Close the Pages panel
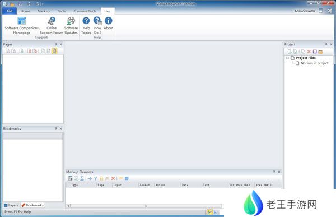This screenshot has height=217, width=336. pyautogui.click(x=61, y=44)
